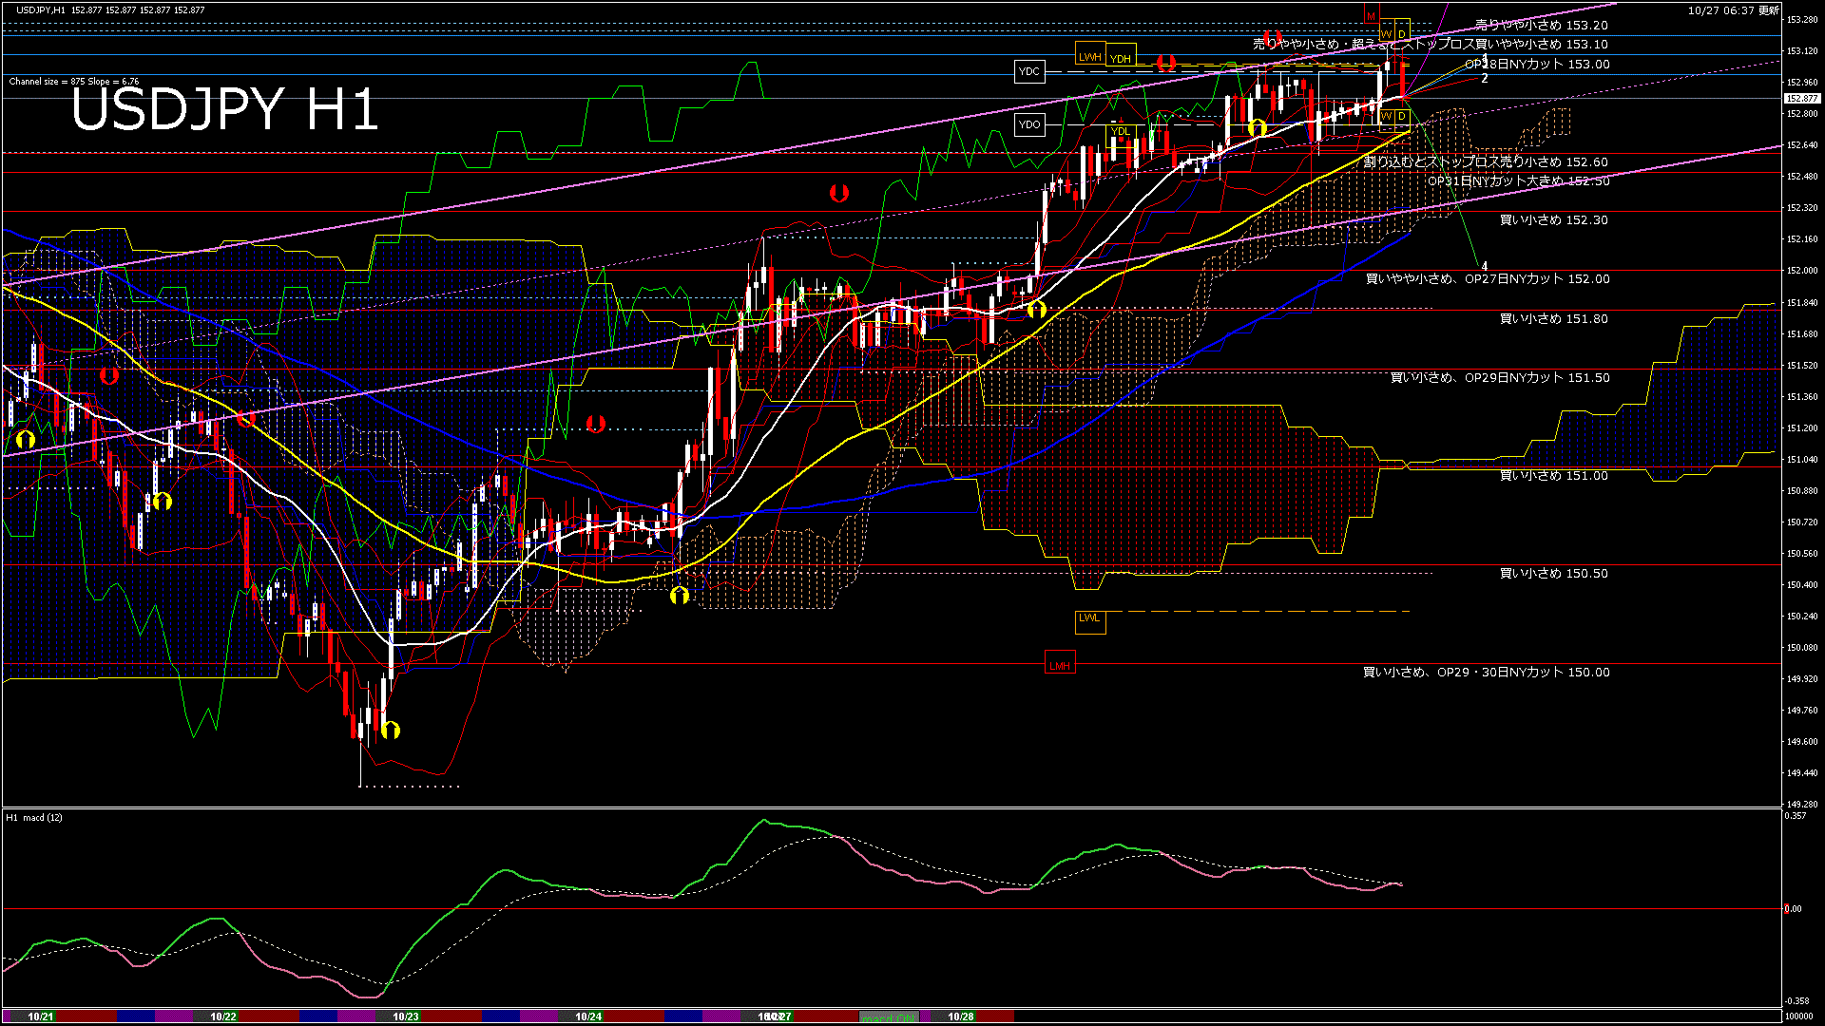Screen dimensions: 1825x1026
Task: Click the yellow up-arrow signal near 149.60
Action: [391, 730]
